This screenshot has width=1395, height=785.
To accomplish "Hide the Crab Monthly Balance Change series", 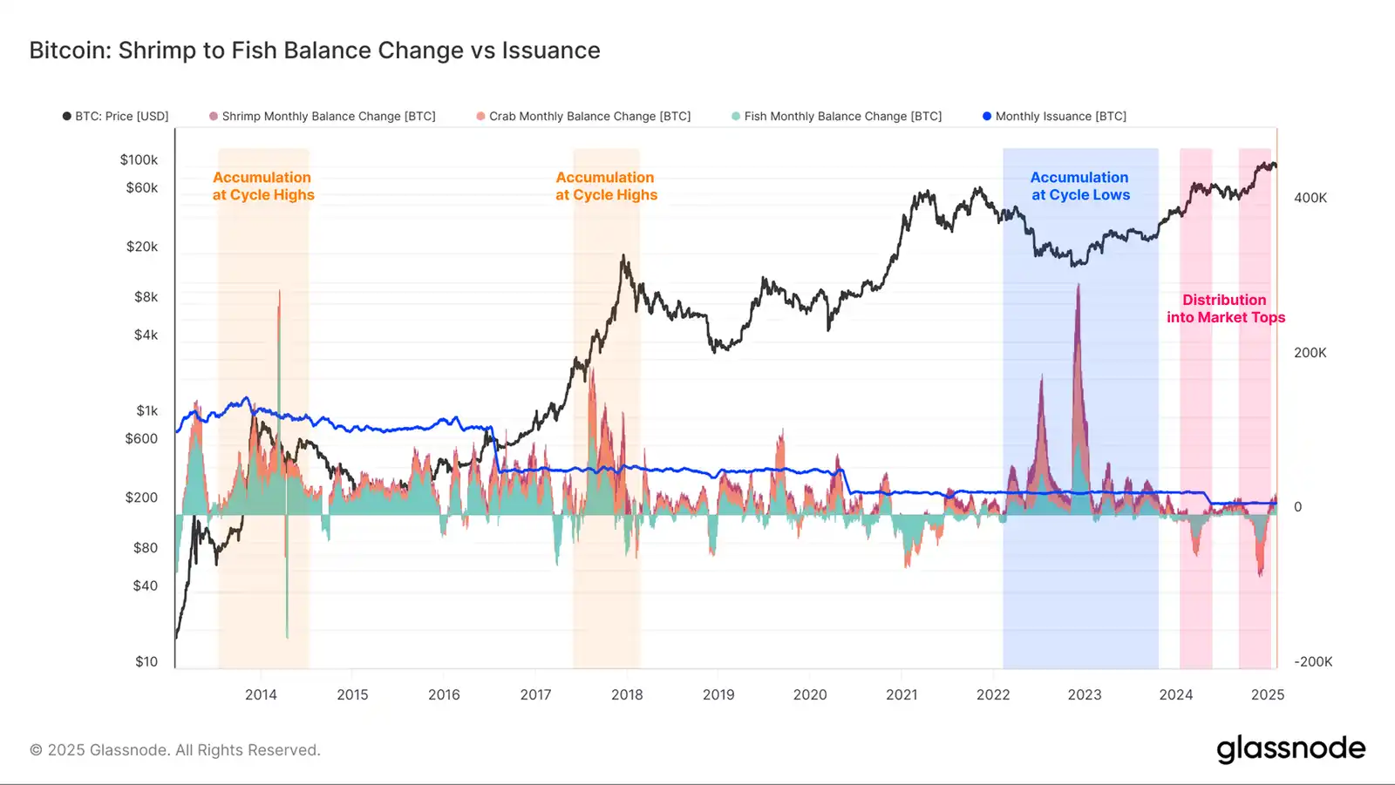I will pyautogui.click(x=589, y=116).
